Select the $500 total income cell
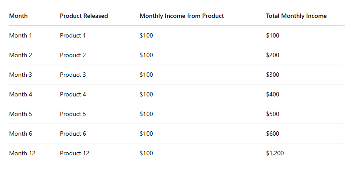Image resolution: width=351 pixels, height=178 pixels. pos(273,114)
